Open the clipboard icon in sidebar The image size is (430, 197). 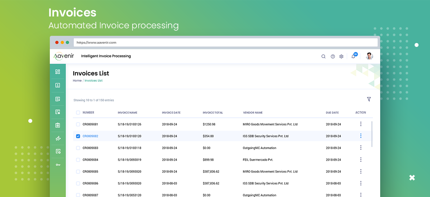(x=58, y=125)
